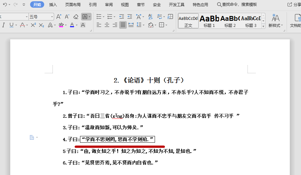Image resolution: width=301 pixels, height=175 pixels.
Task: Apply the 正文 style
Action: [x=188, y=21]
